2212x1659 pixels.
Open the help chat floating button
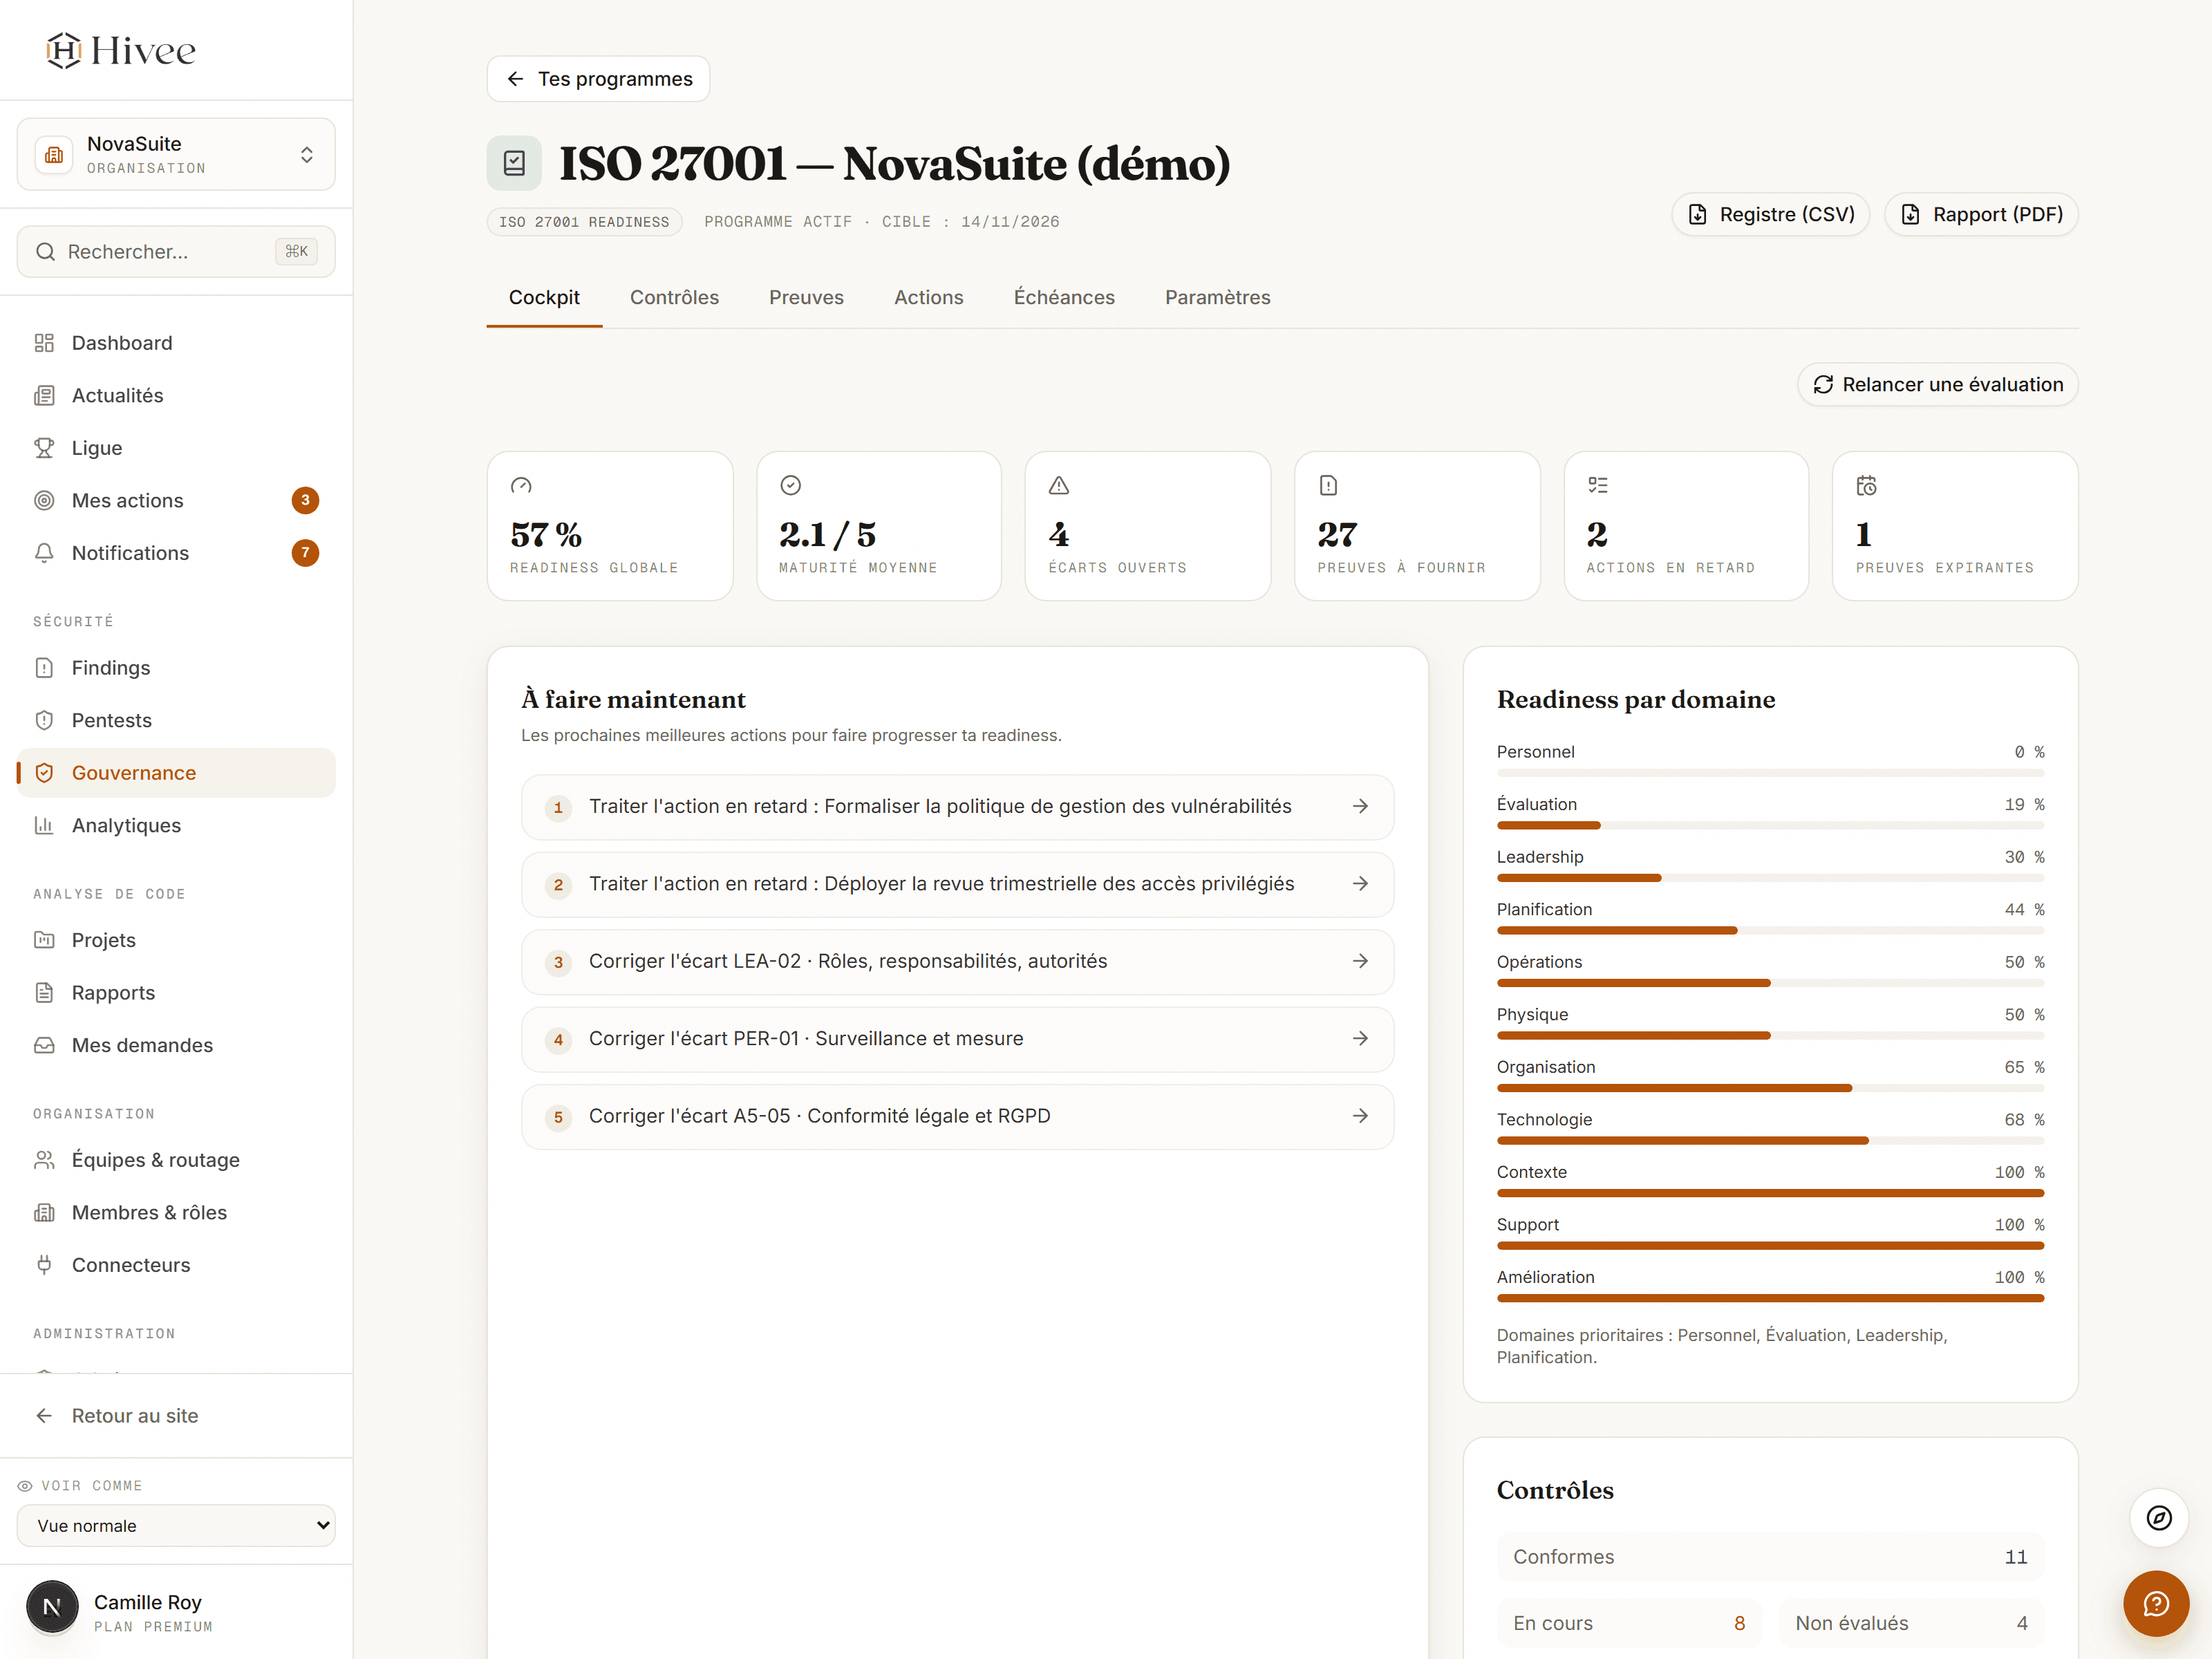coord(2156,1604)
